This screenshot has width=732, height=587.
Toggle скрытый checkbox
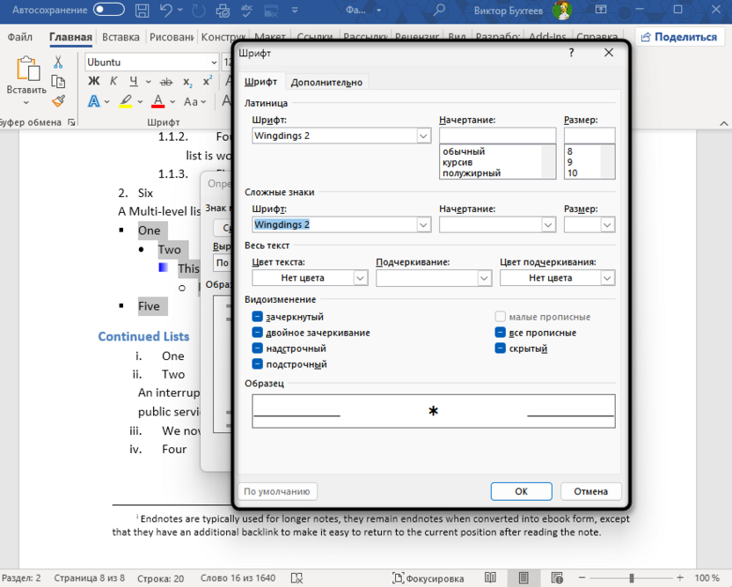(x=500, y=349)
